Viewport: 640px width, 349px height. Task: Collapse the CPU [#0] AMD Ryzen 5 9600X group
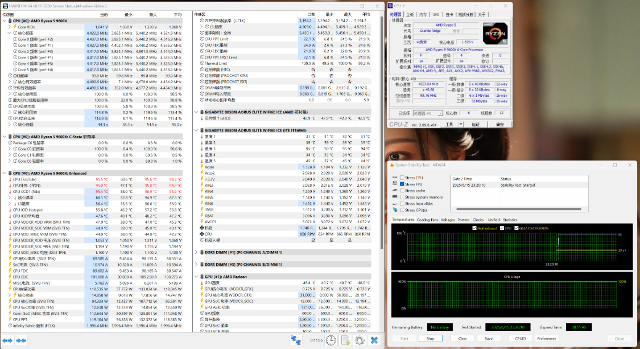(x=3, y=21)
